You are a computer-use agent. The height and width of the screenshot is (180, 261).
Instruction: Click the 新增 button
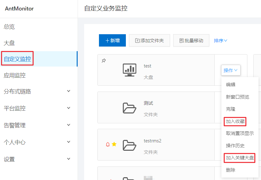112,40
